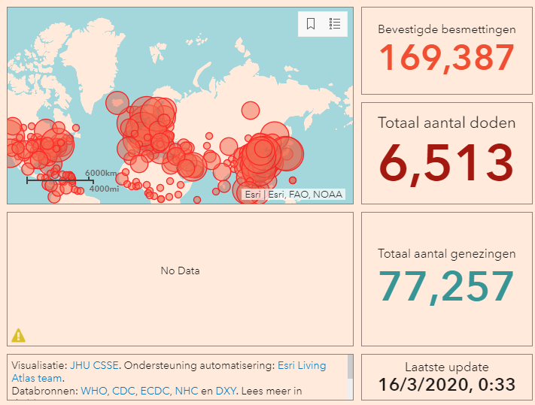The width and height of the screenshot is (535, 405).
Task: Click the map scale bar
Action: coord(59,180)
